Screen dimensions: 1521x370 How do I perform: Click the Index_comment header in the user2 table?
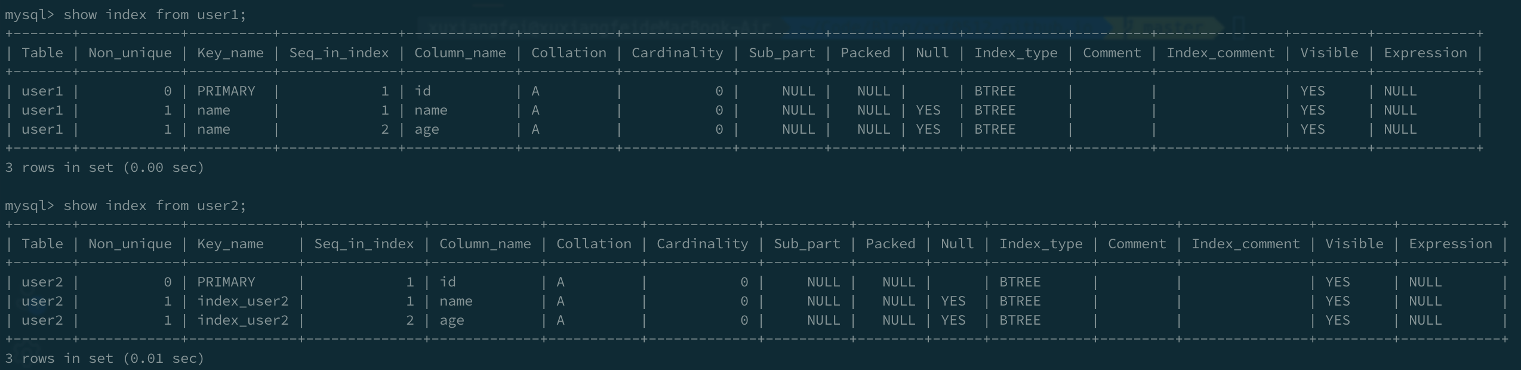point(1245,244)
